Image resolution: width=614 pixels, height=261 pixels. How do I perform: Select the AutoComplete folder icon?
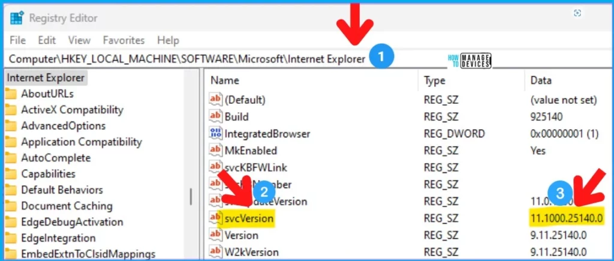click(x=11, y=158)
